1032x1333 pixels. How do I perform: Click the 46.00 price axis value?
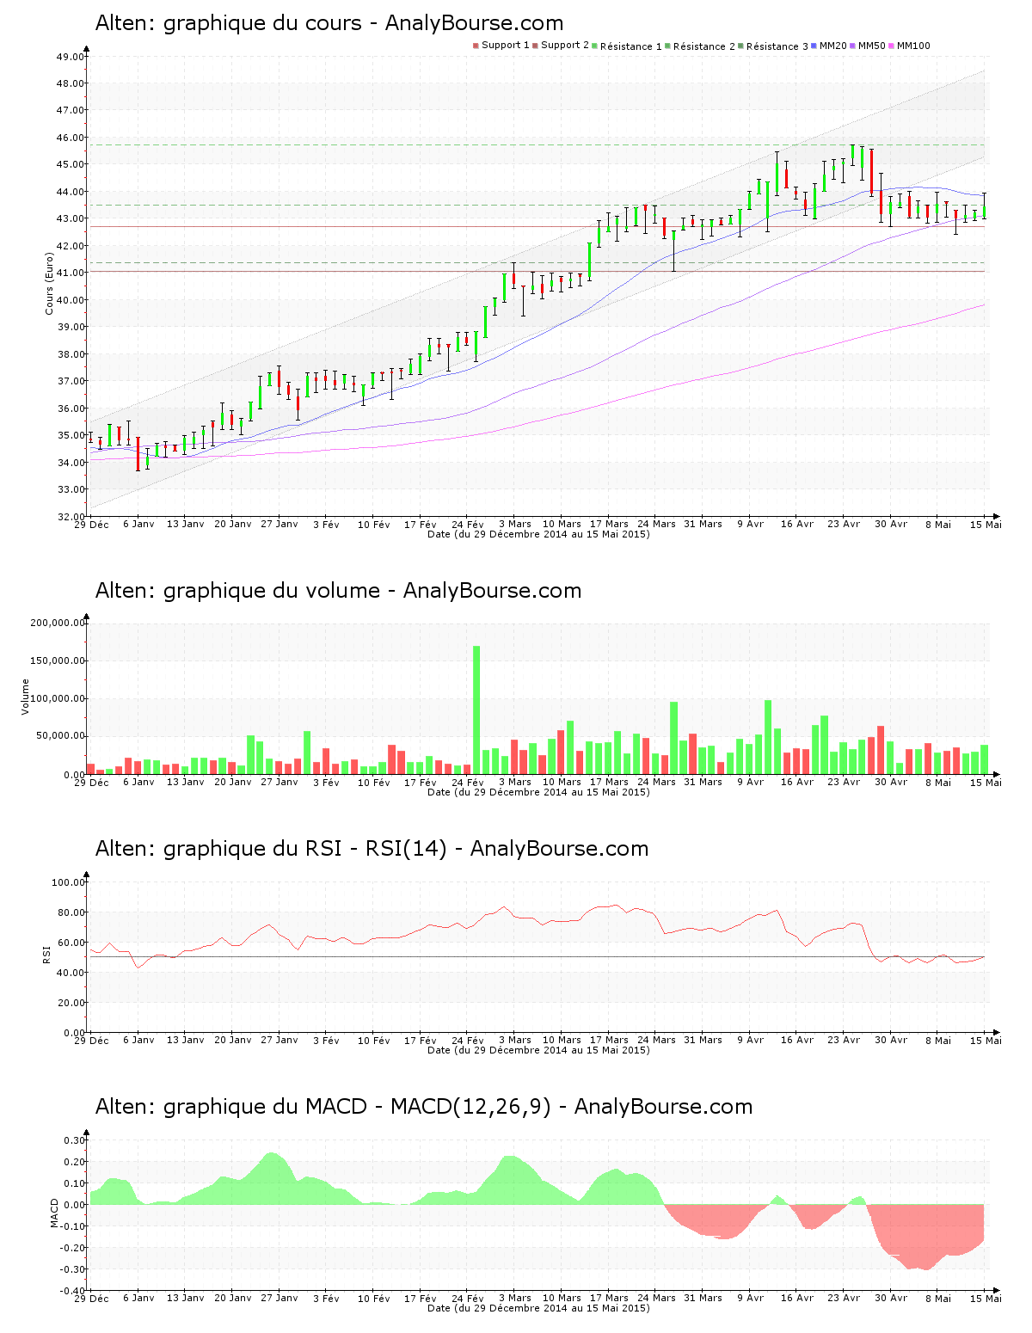point(70,138)
